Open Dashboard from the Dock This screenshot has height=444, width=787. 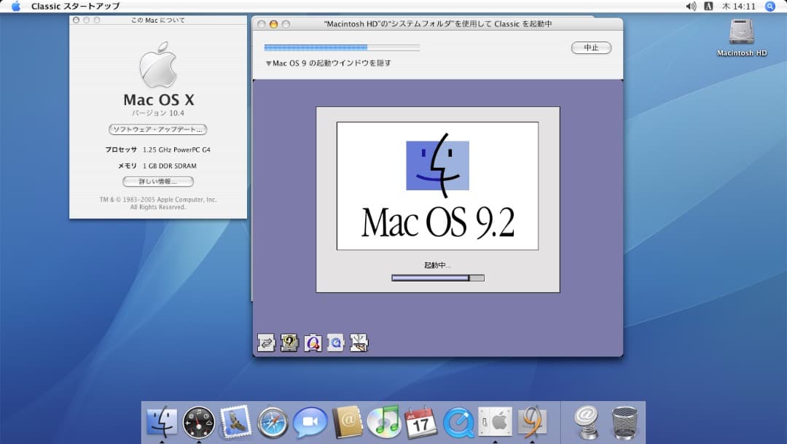tap(199, 421)
